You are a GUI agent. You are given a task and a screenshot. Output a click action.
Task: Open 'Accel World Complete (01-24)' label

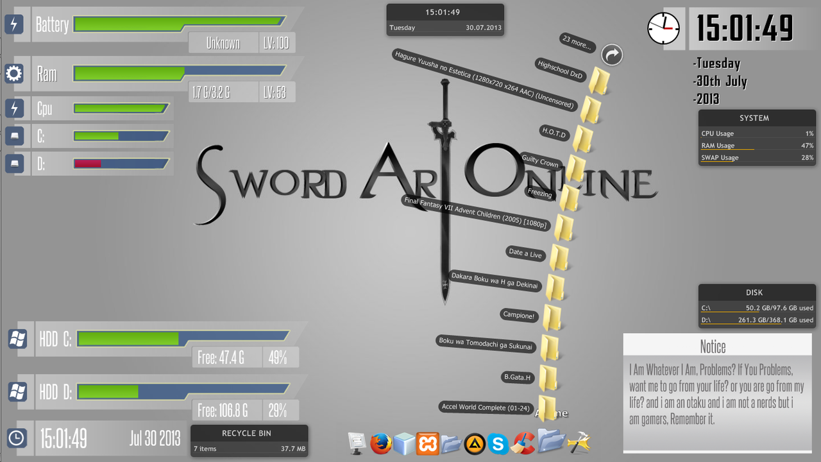click(x=487, y=407)
